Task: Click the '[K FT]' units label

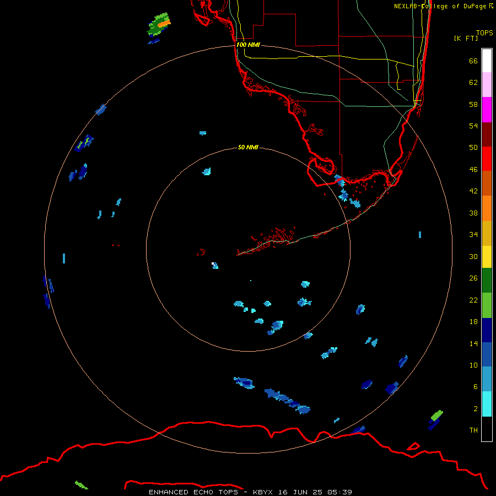Action: [466, 38]
